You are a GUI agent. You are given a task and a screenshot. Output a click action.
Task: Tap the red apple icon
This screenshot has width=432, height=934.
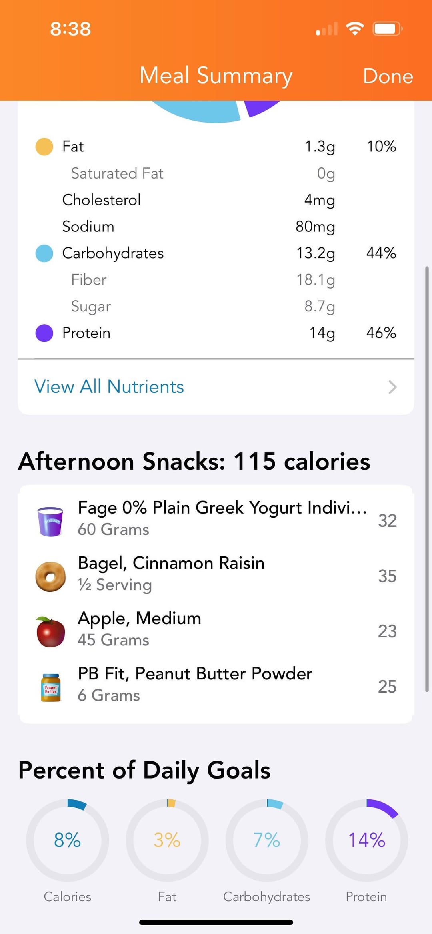(50, 632)
